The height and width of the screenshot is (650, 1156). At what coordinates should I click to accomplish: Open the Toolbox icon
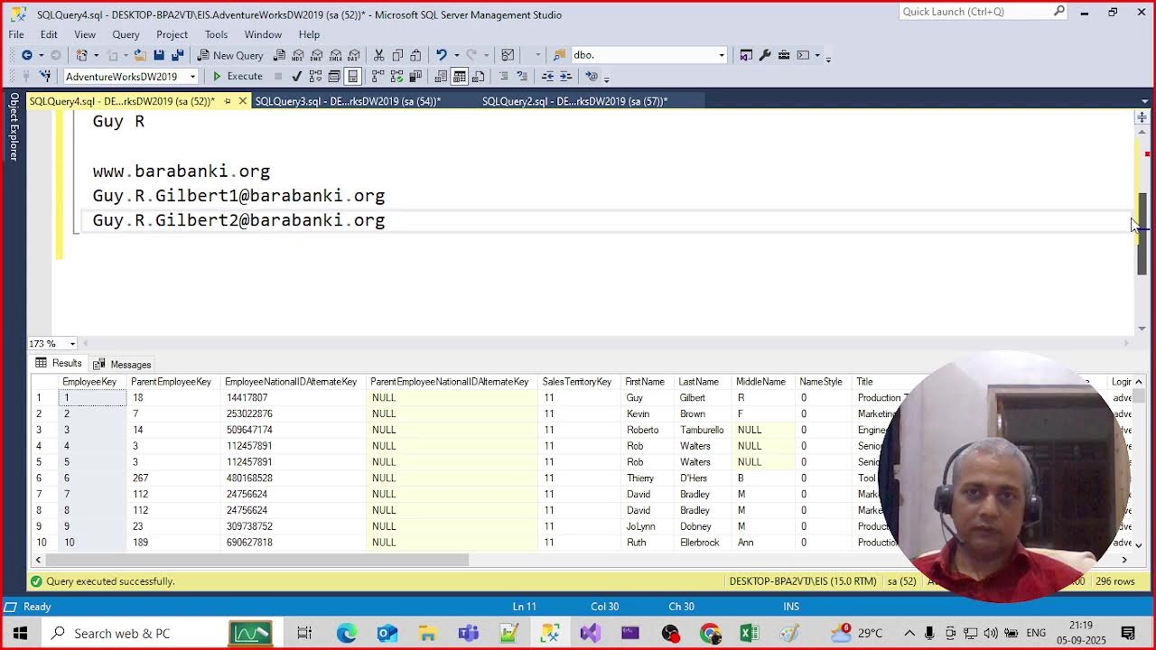coord(784,55)
